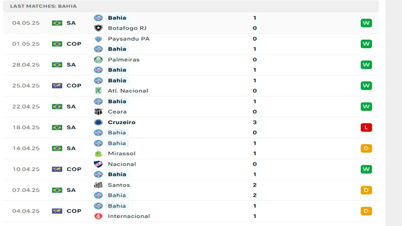This screenshot has width=402, height=226.
Task: Click the Botafogo RJ club crest
Action: point(98,28)
